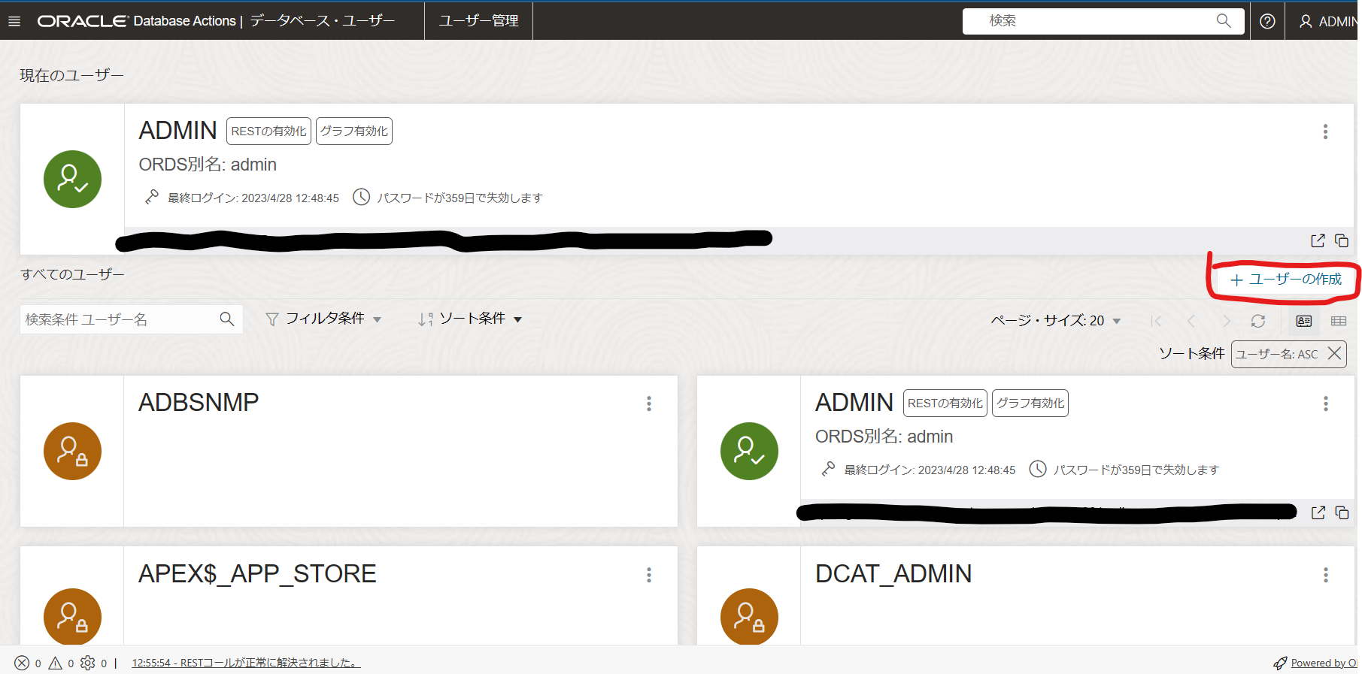The width and height of the screenshot is (1362, 674).
Task: Switch to grid table view layout
Action: [x=1339, y=321]
